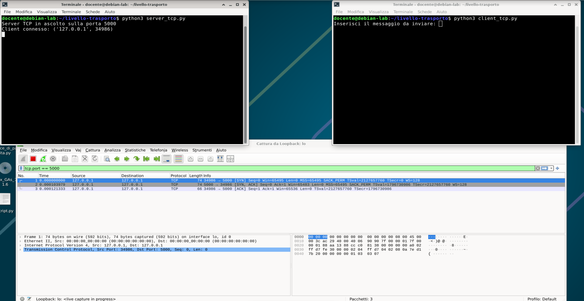Viewport: 584px width, 301px height.
Task: Zoom out Wireshark main window text
Action: tap(200, 159)
